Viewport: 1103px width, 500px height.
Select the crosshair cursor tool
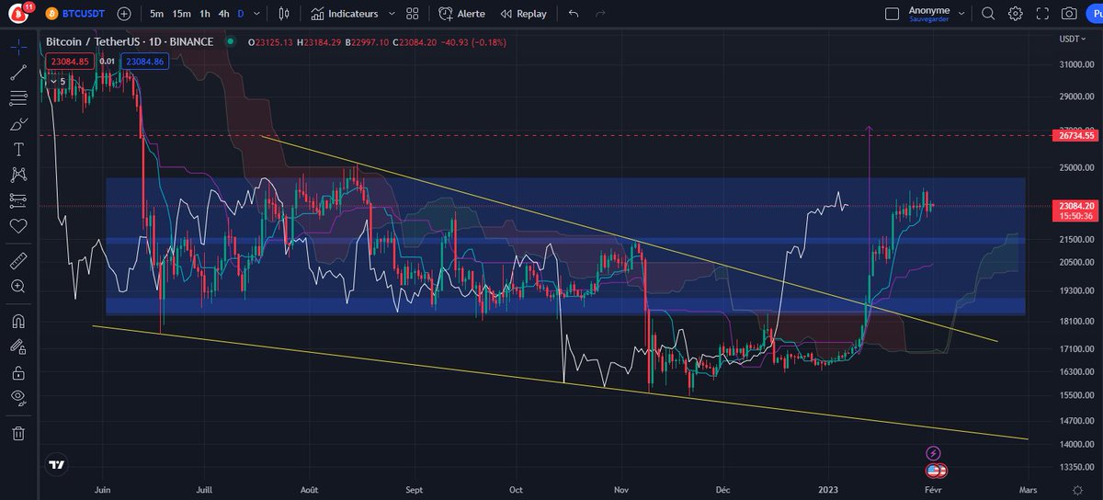[x=18, y=48]
